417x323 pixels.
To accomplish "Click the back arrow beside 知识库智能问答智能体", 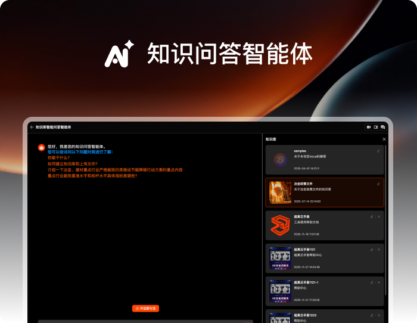I will coord(32,127).
